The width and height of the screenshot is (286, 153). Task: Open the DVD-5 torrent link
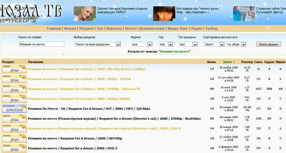click(73, 148)
